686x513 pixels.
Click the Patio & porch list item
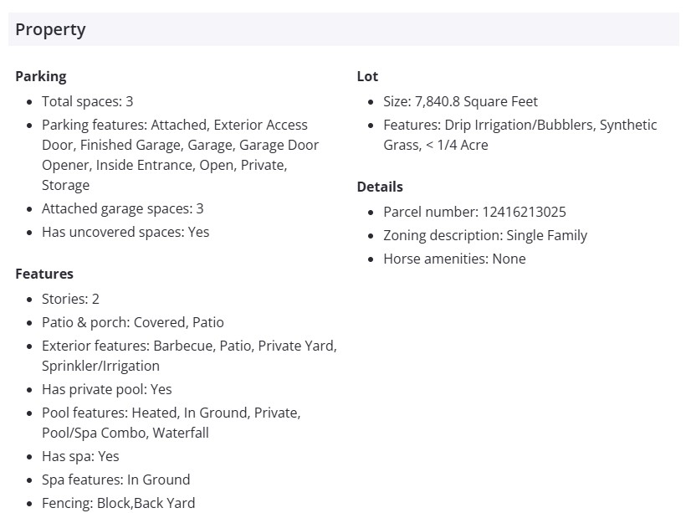click(133, 322)
